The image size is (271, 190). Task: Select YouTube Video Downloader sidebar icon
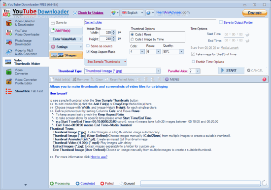pyautogui.click(x=9, y=33)
